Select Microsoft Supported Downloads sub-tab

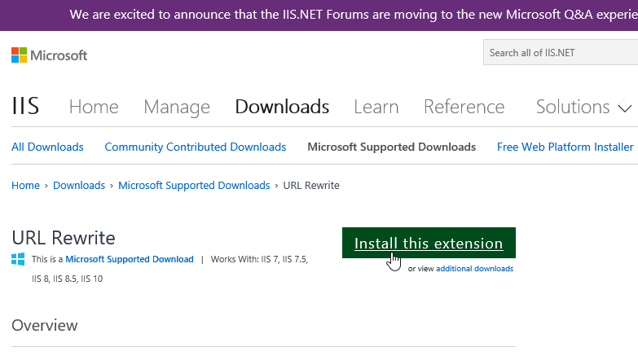coord(391,147)
